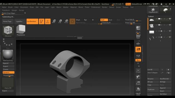
Task: Hide the third subtool via eye icon
Action: coord(170,31)
